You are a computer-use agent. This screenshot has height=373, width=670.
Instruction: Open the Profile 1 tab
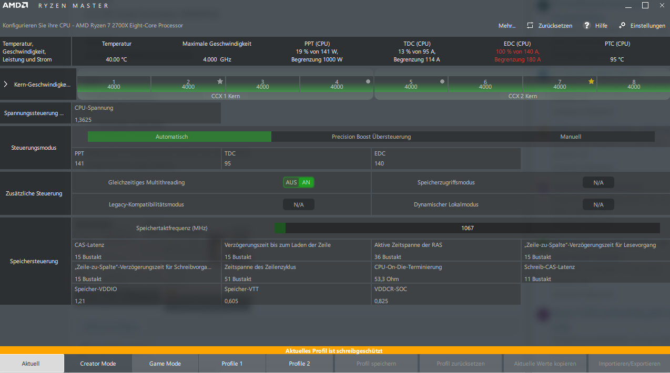coord(232,364)
